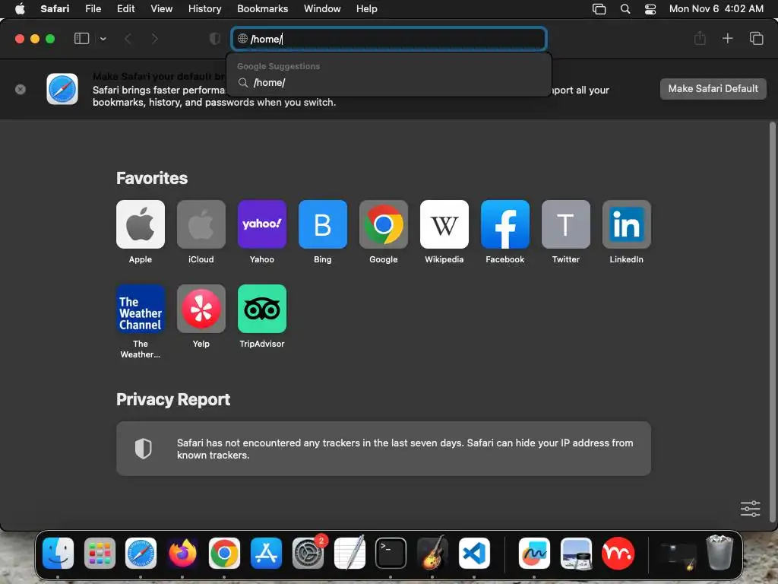Click the Favorites heading
This screenshot has width=778, height=584.
tap(152, 178)
